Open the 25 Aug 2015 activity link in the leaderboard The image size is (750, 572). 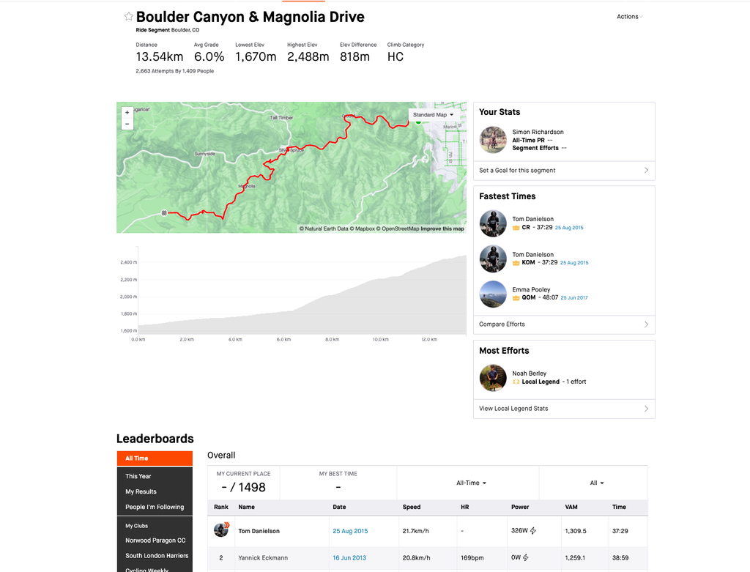point(350,530)
